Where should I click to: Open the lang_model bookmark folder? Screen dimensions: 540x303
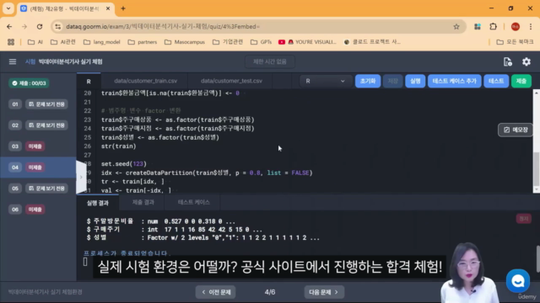click(x=101, y=42)
